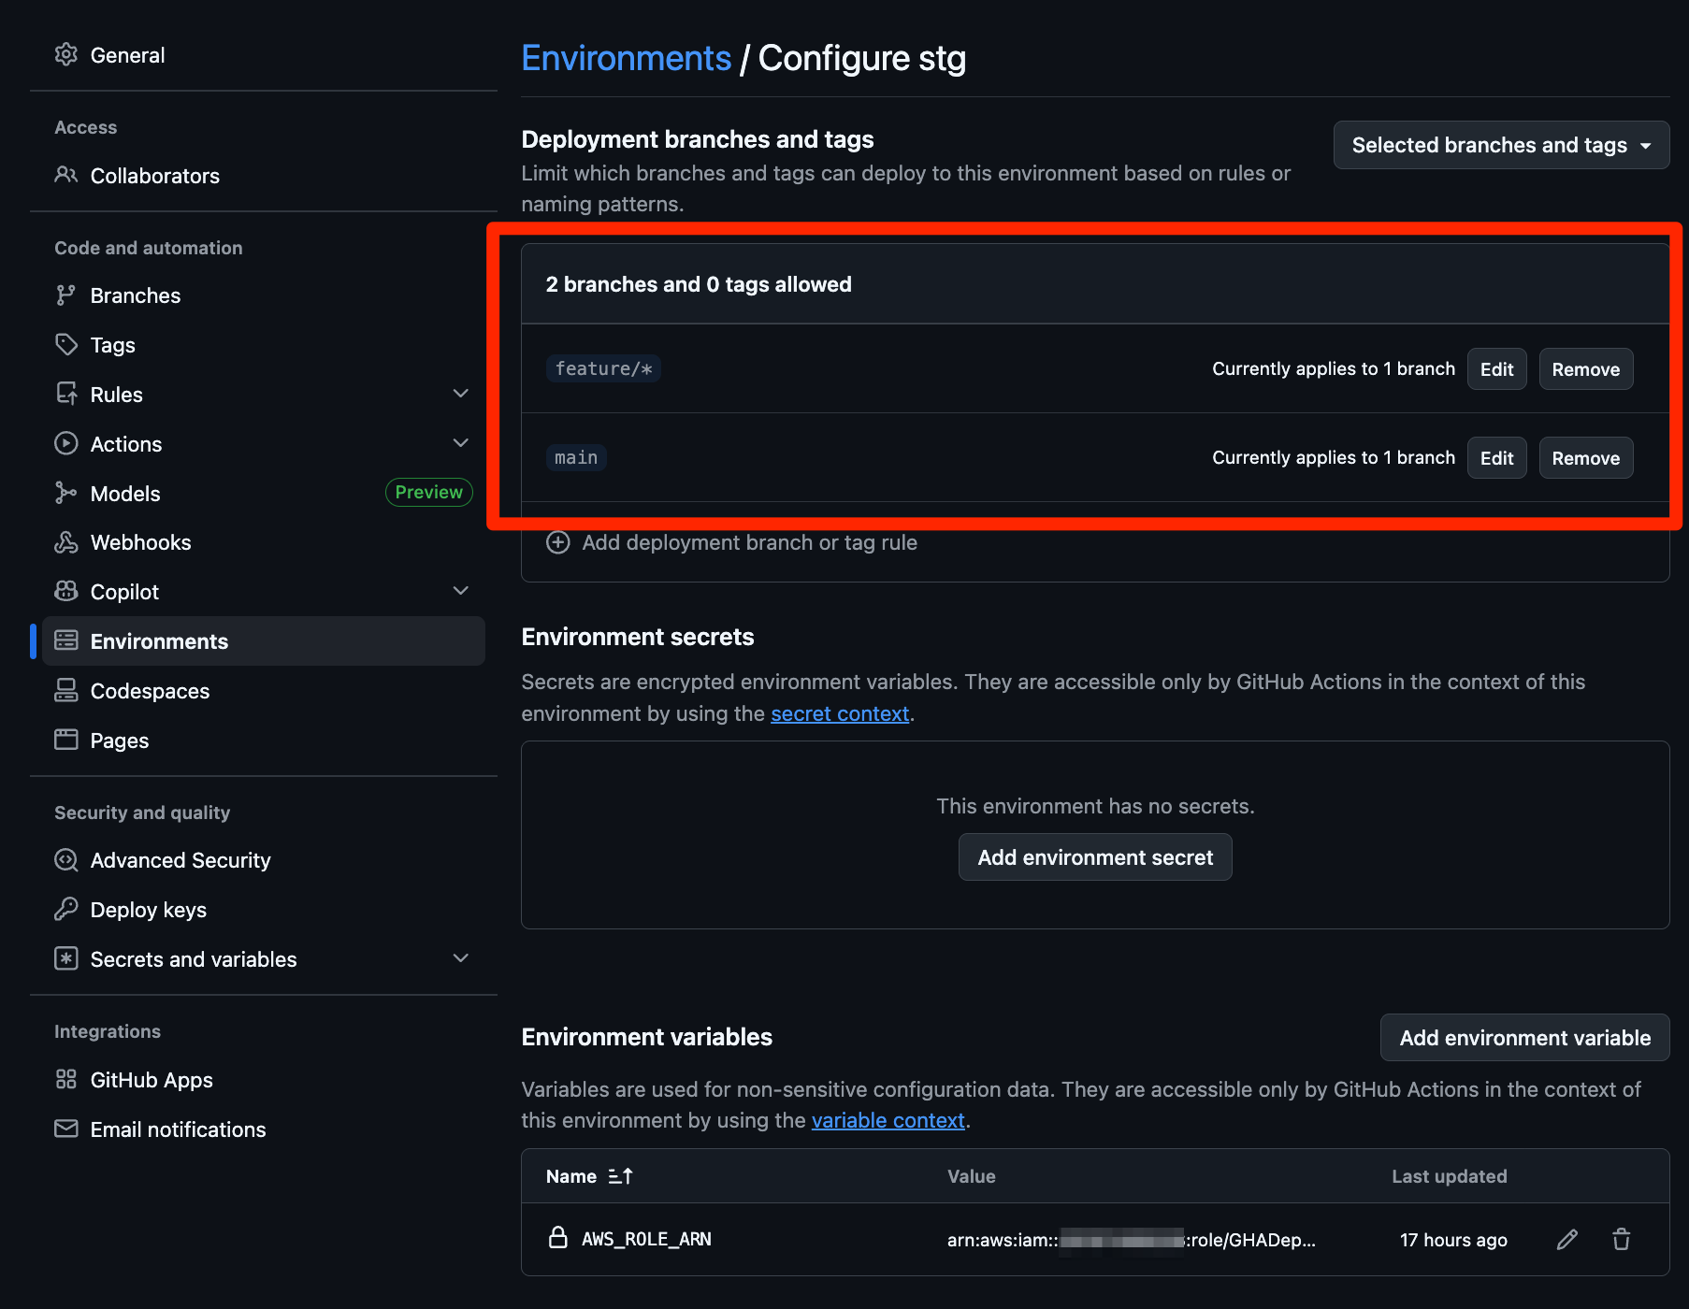This screenshot has width=1689, height=1309.
Task: Click the lock icon beside AWS_ROLE_ARN
Action: click(x=558, y=1238)
